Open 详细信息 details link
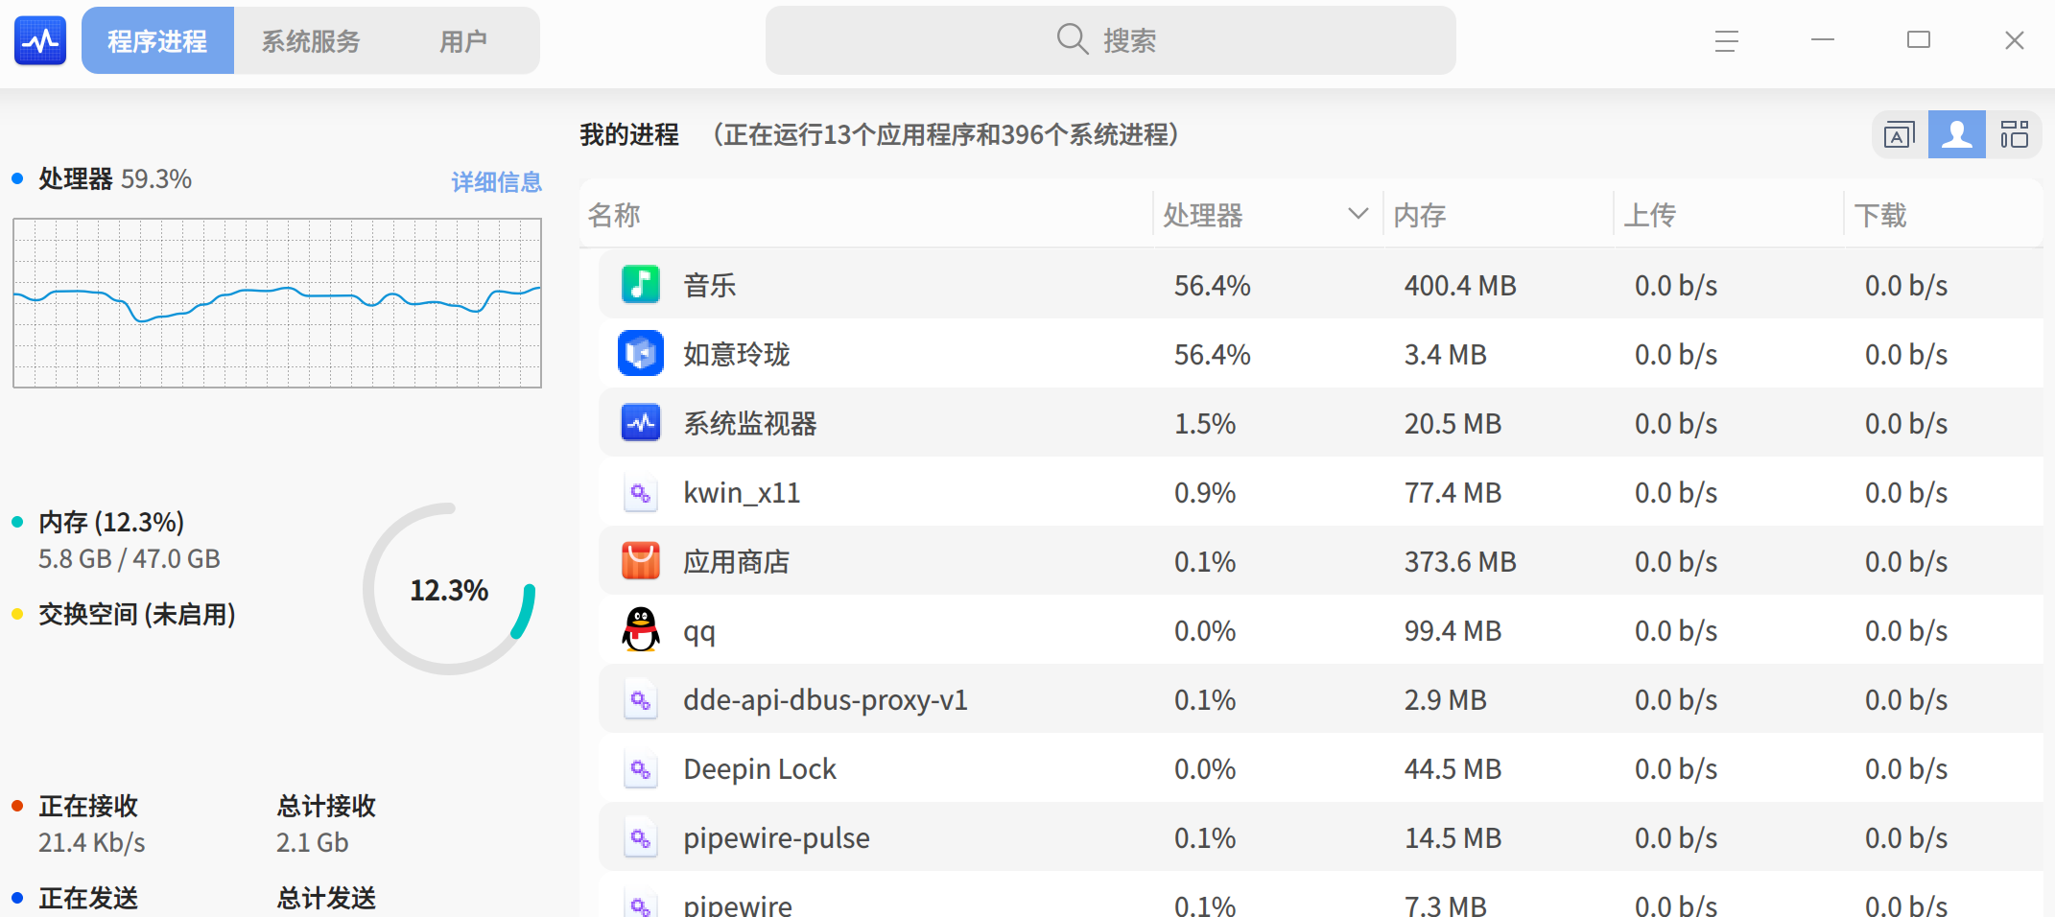This screenshot has height=917, width=2055. [x=496, y=181]
